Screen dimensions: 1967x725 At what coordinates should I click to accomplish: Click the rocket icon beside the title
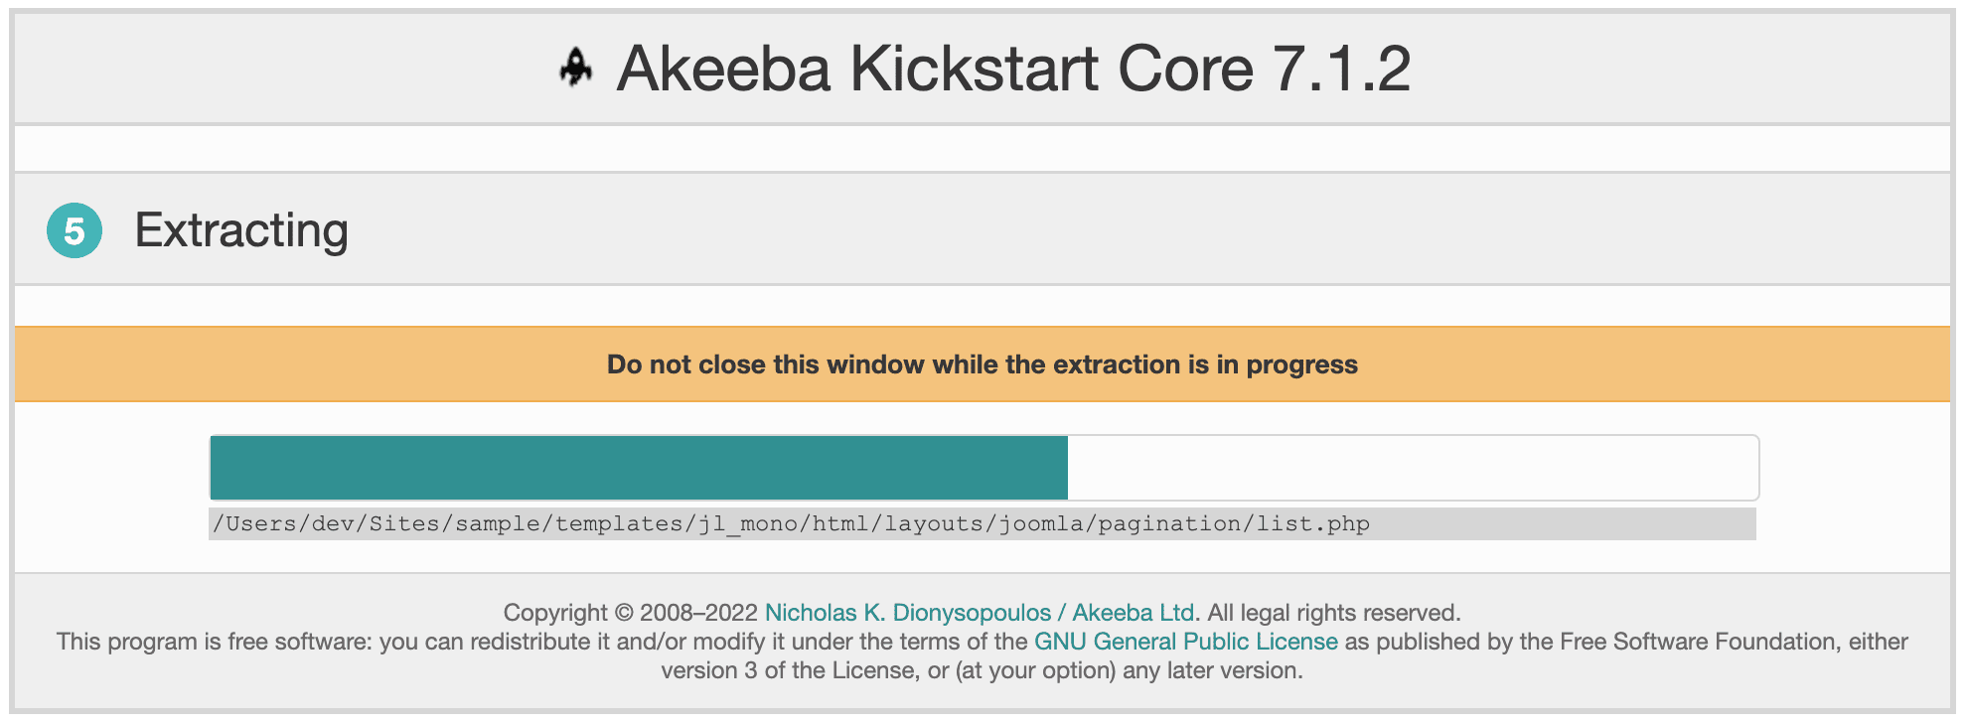click(x=575, y=69)
